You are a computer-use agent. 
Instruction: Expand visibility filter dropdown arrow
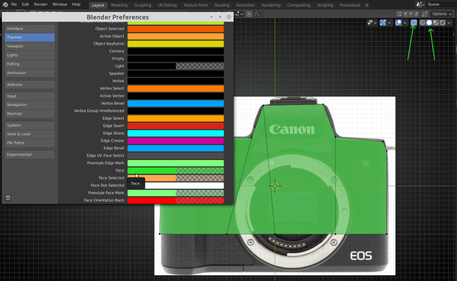click(375, 23)
